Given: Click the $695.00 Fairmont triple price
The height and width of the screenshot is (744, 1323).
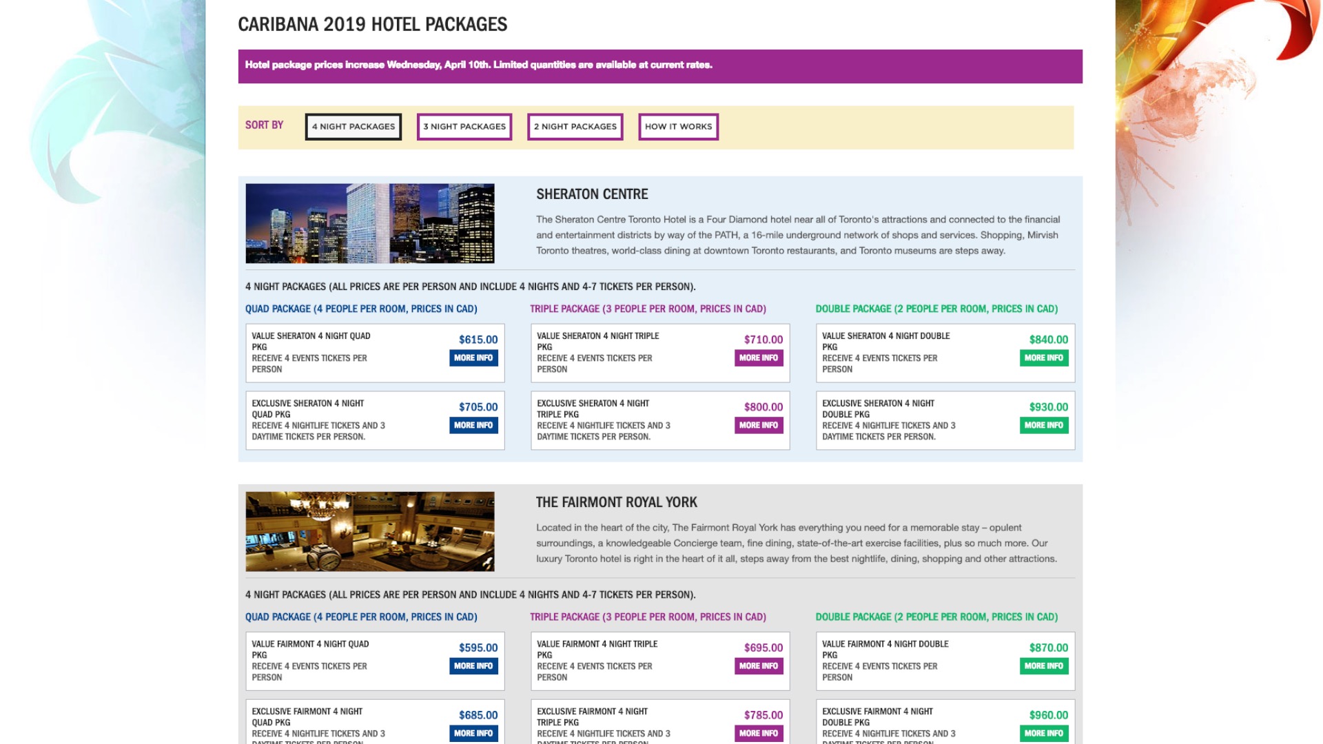Looking at the screenshot, I should point(763,648).
